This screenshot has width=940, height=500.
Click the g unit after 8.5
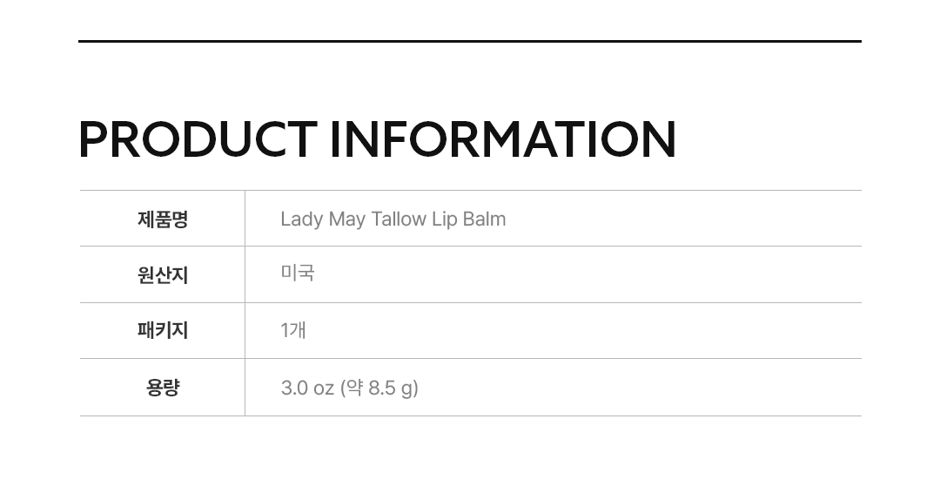tap(407, 389)
